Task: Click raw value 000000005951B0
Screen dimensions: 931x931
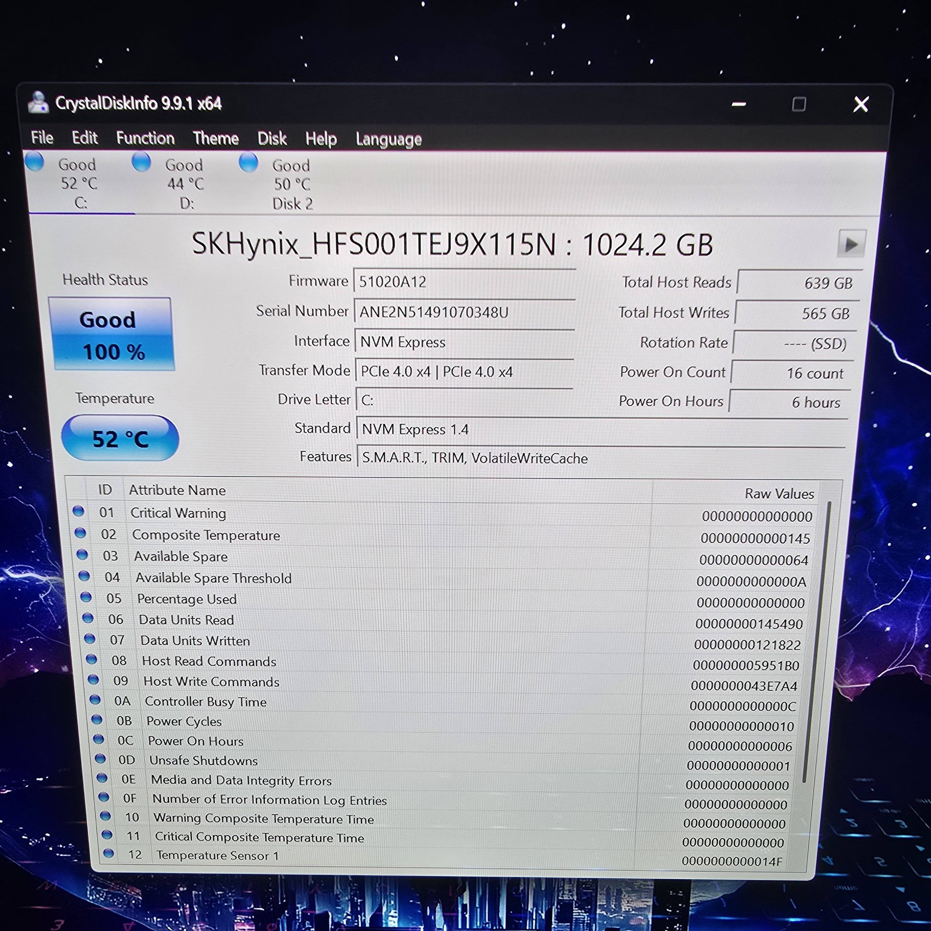Action: 746,666
